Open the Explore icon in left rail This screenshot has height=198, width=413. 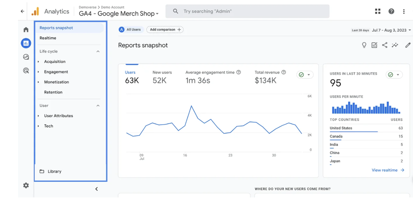tap(26, 57)
